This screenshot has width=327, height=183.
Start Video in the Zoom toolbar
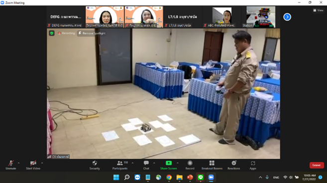pos(33,165)
